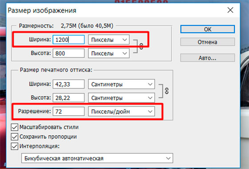The height and width of the screenshot is (169, 249).
Task: Open Бикубическая автоматическая interpolation dropdown
Action: [97, 158]
